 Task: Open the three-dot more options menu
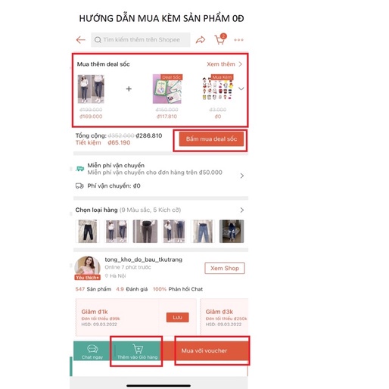click(238, 40)
